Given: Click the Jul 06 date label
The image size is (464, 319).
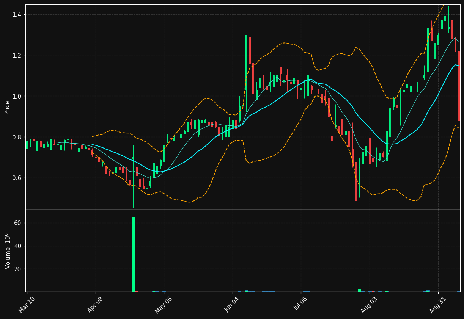Looking at the screenshot, I should (x=300, y=304).
